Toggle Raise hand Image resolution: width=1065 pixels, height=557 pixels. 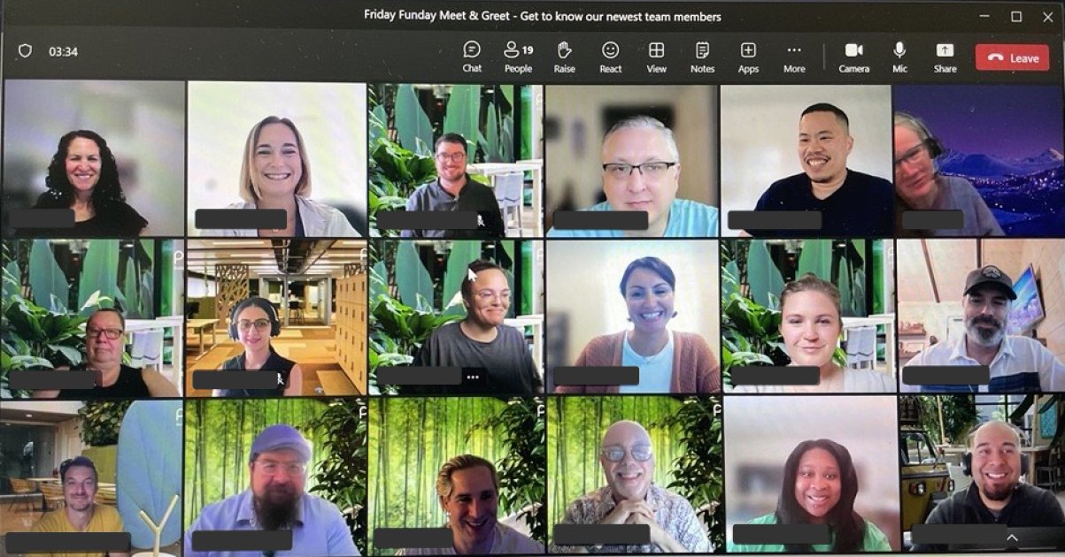564,57
